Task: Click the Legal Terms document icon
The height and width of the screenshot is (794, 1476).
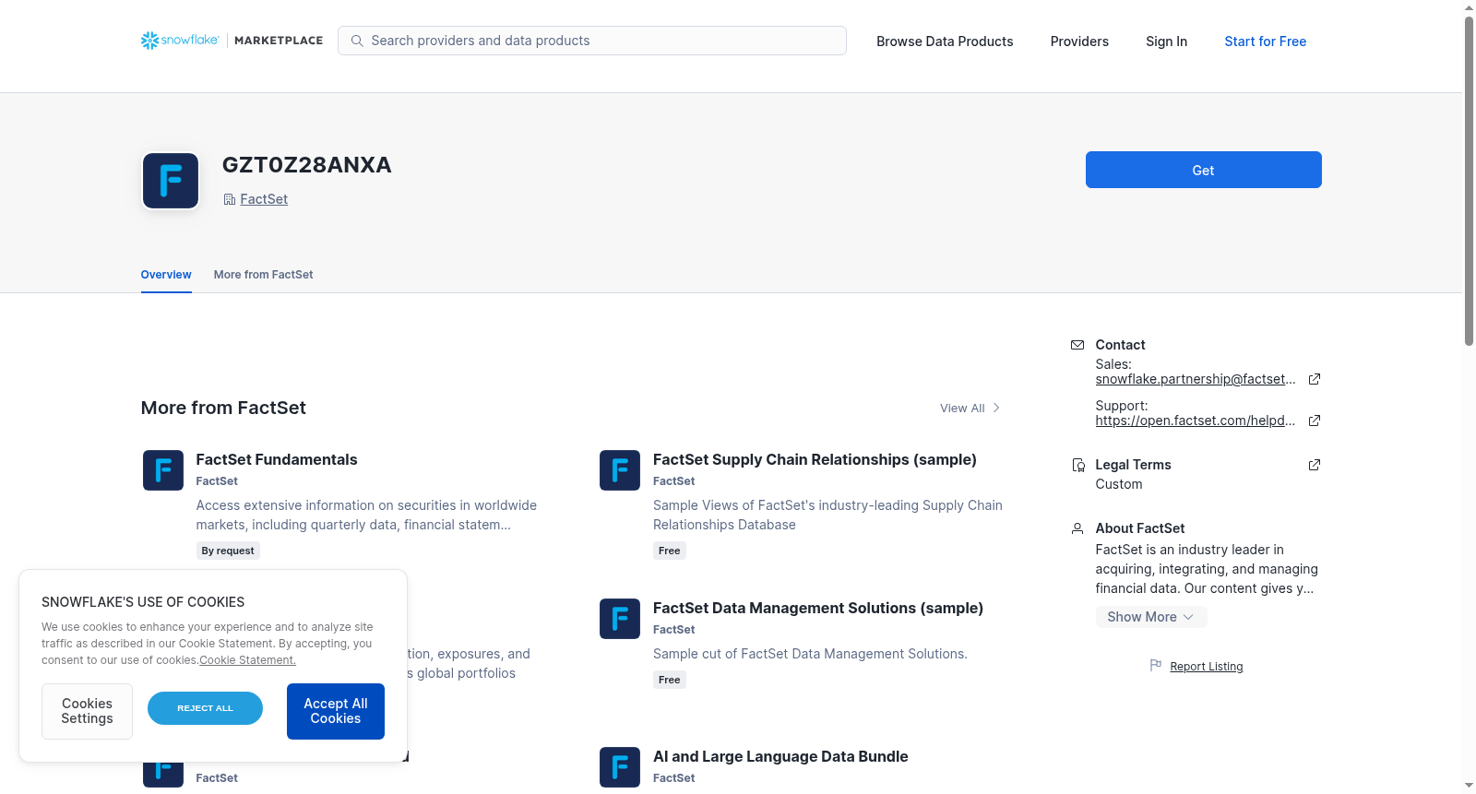Action: [x=1077, y=465]
